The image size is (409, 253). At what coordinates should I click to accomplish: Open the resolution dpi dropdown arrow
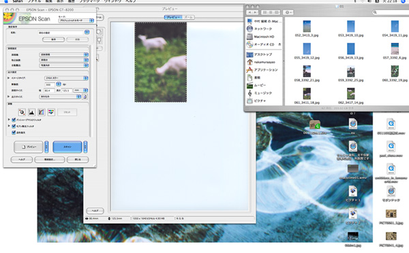(59, 84)
